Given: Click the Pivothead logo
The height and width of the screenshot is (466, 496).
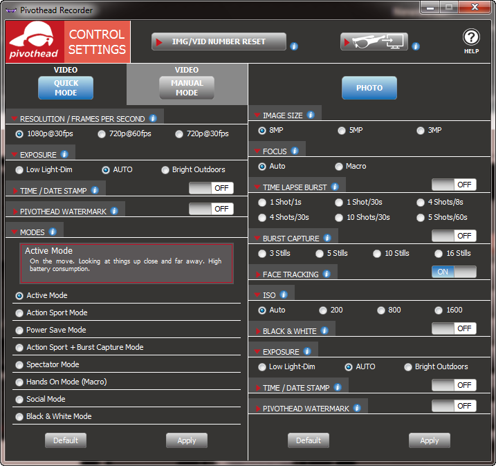Looking at the screenshot, I should 35,41.
